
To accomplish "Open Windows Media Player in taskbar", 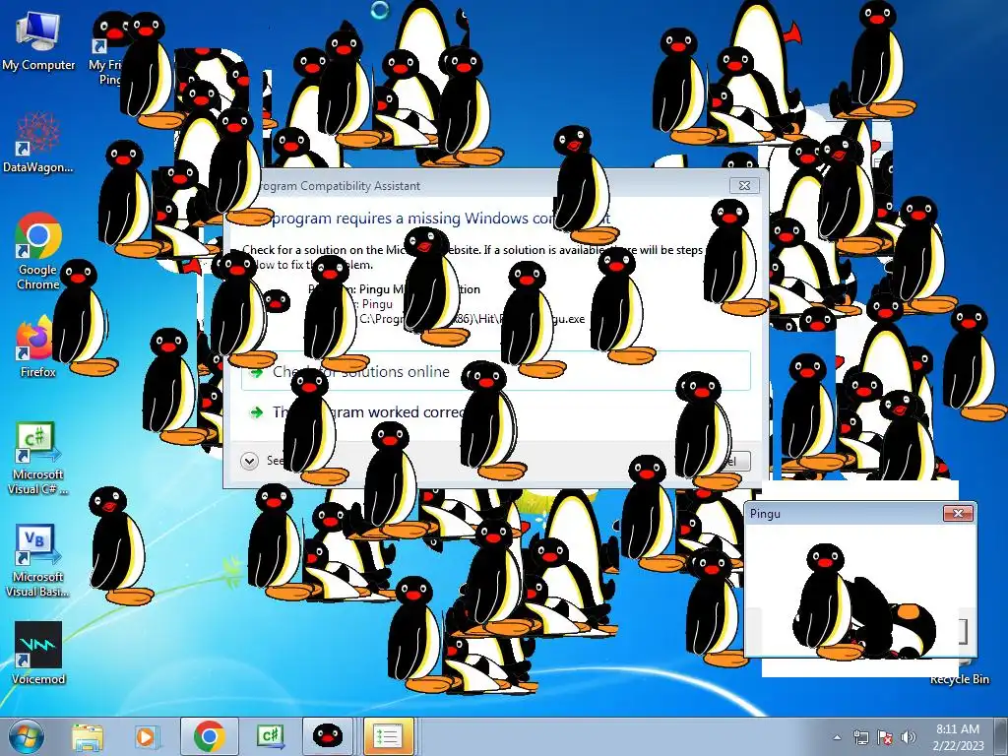I will [147, 736].
